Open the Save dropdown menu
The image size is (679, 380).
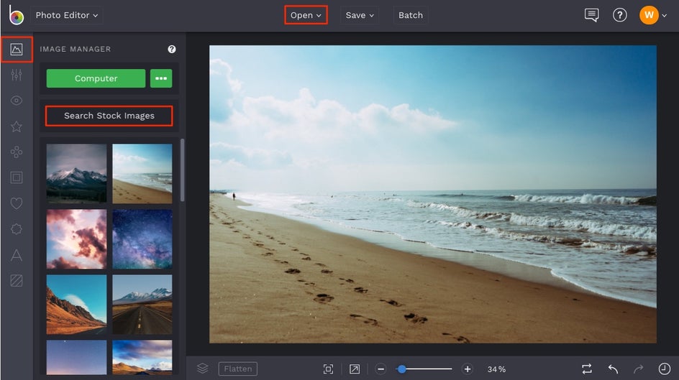point(360,15)
